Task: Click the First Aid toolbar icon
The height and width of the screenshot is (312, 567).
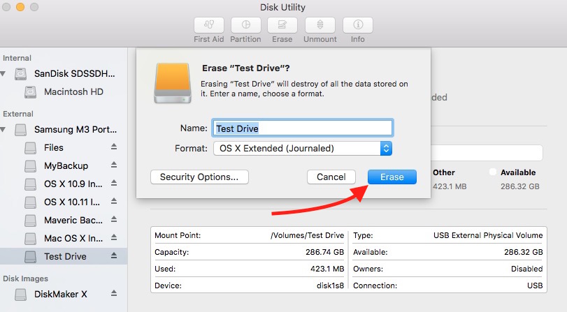Action: pos(208,25)
